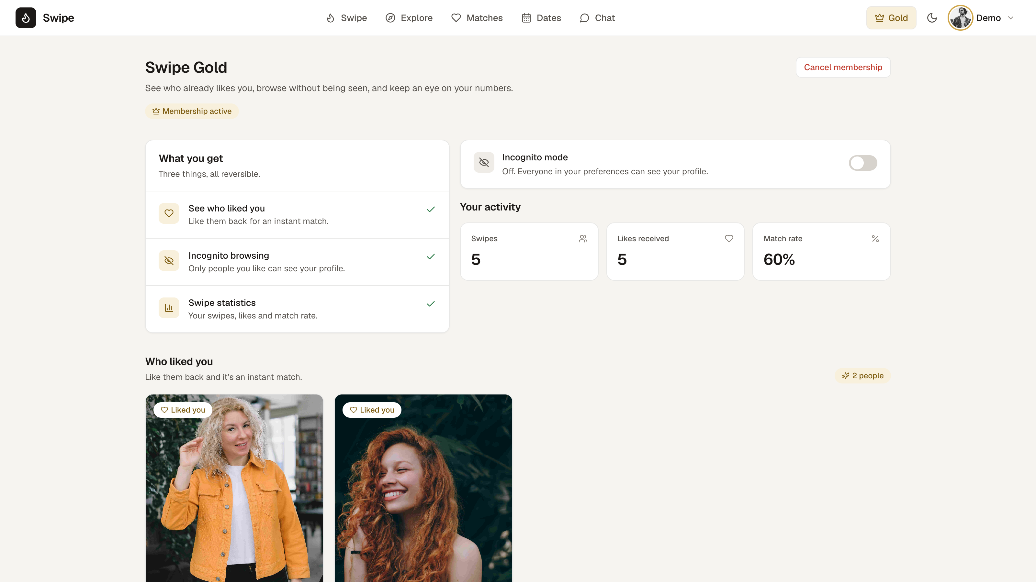
Task: Click the checkmark on See who liked you row
Action: tap(431, 209)
